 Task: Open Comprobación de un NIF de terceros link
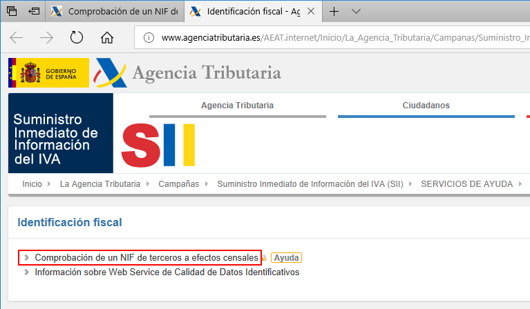tap(146, 258)
